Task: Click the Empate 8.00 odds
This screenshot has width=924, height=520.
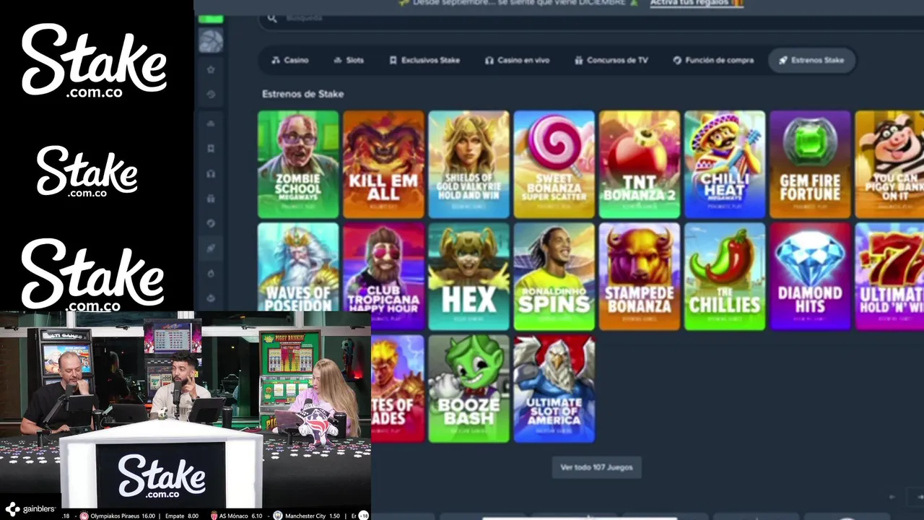Action: (x=182, y=516)
